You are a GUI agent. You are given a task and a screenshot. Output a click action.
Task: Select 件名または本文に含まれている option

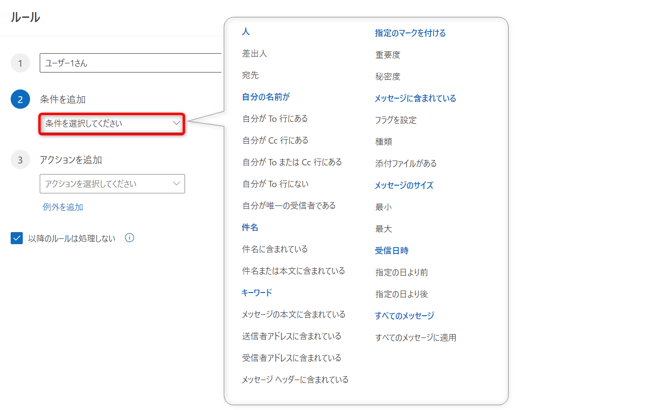pos(294,271)
